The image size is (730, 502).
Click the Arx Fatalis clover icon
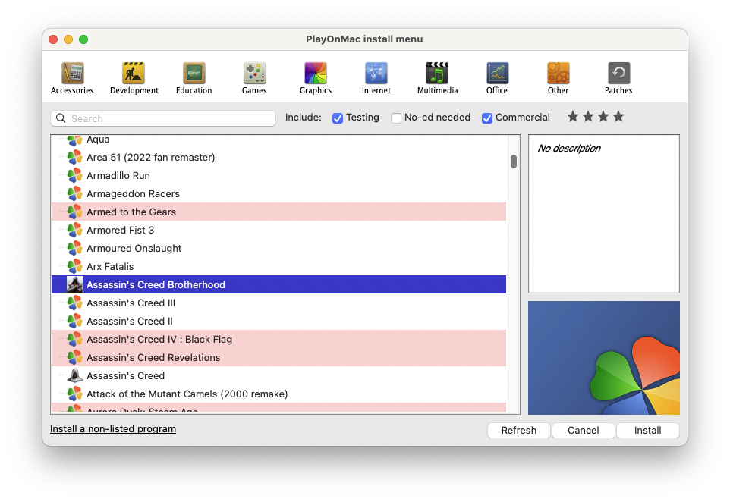coord(75,266)
